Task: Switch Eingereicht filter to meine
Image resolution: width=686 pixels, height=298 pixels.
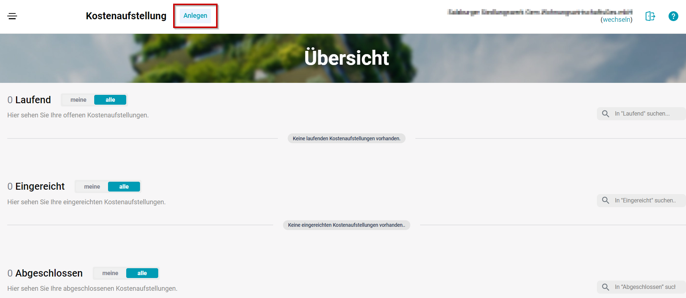Action: 92,187
